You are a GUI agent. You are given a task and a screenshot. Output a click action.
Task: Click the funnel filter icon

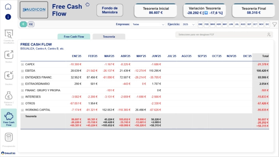[275, 24]
